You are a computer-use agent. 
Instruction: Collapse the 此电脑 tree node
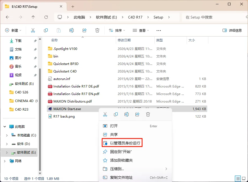5,126
